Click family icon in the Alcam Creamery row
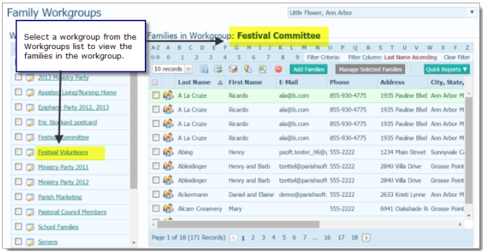The height and width of the screenshot is (251, 483). (168, 209)
